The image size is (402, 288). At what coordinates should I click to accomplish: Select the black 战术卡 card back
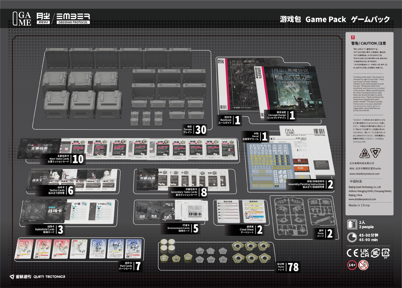pyautogui.click(x=39, y=180)
